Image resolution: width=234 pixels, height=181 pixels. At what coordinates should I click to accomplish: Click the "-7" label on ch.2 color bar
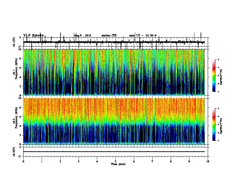click(218, 141)
